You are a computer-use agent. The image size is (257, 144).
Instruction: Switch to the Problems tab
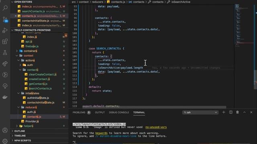click(79, 112)
